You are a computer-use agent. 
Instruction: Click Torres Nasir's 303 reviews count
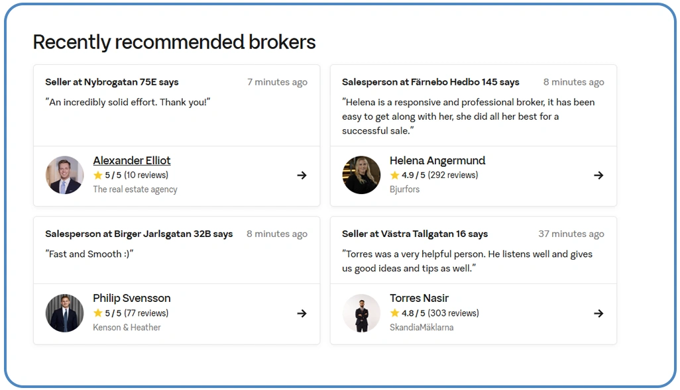click(453, 313)
